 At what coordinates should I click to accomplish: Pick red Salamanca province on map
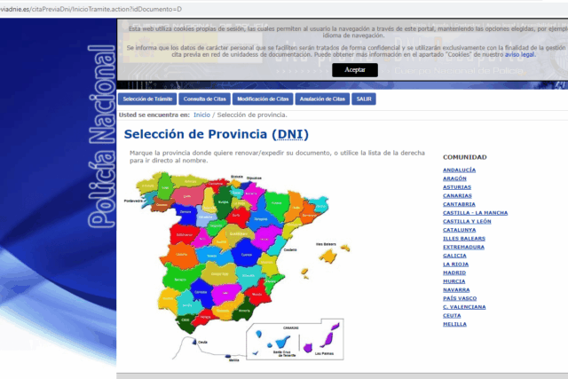(x=184, y=234)
